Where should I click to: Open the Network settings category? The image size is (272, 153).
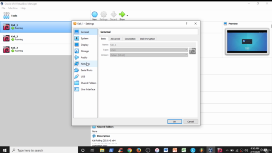(85, 64)
